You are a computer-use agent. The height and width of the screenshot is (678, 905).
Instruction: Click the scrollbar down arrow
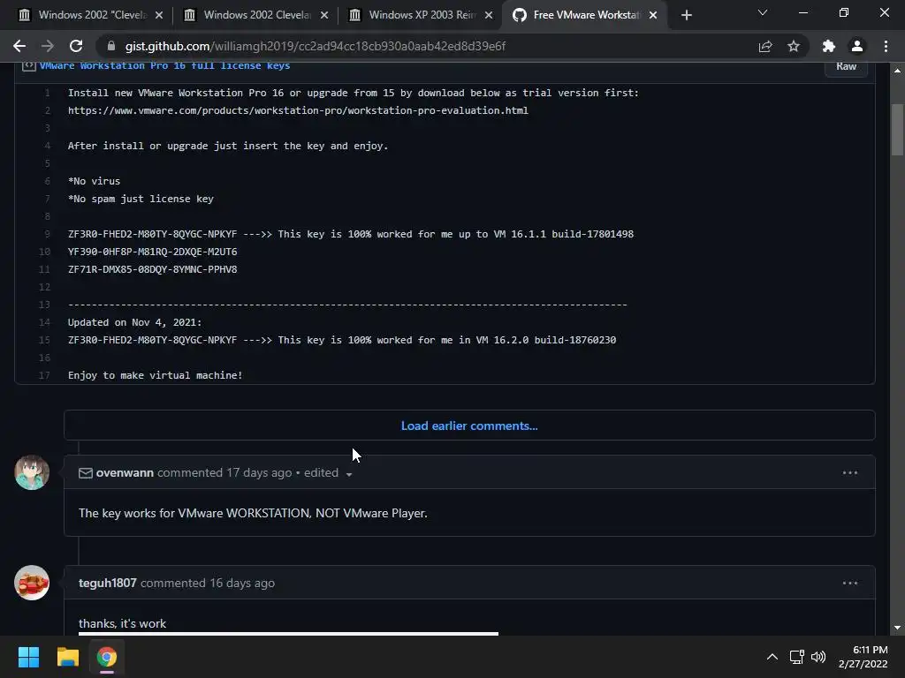(x=897, y=628)
